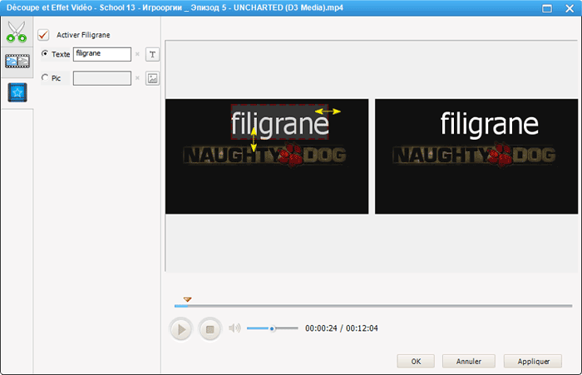Screen dimensions: 582x375
Task: Select the Pic radio button
Action: (45, 77)
